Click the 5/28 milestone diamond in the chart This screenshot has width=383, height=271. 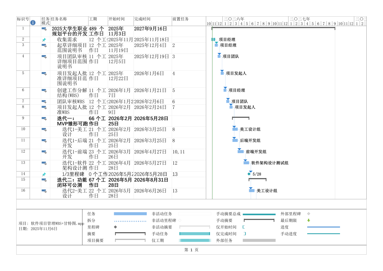point(249,174)
